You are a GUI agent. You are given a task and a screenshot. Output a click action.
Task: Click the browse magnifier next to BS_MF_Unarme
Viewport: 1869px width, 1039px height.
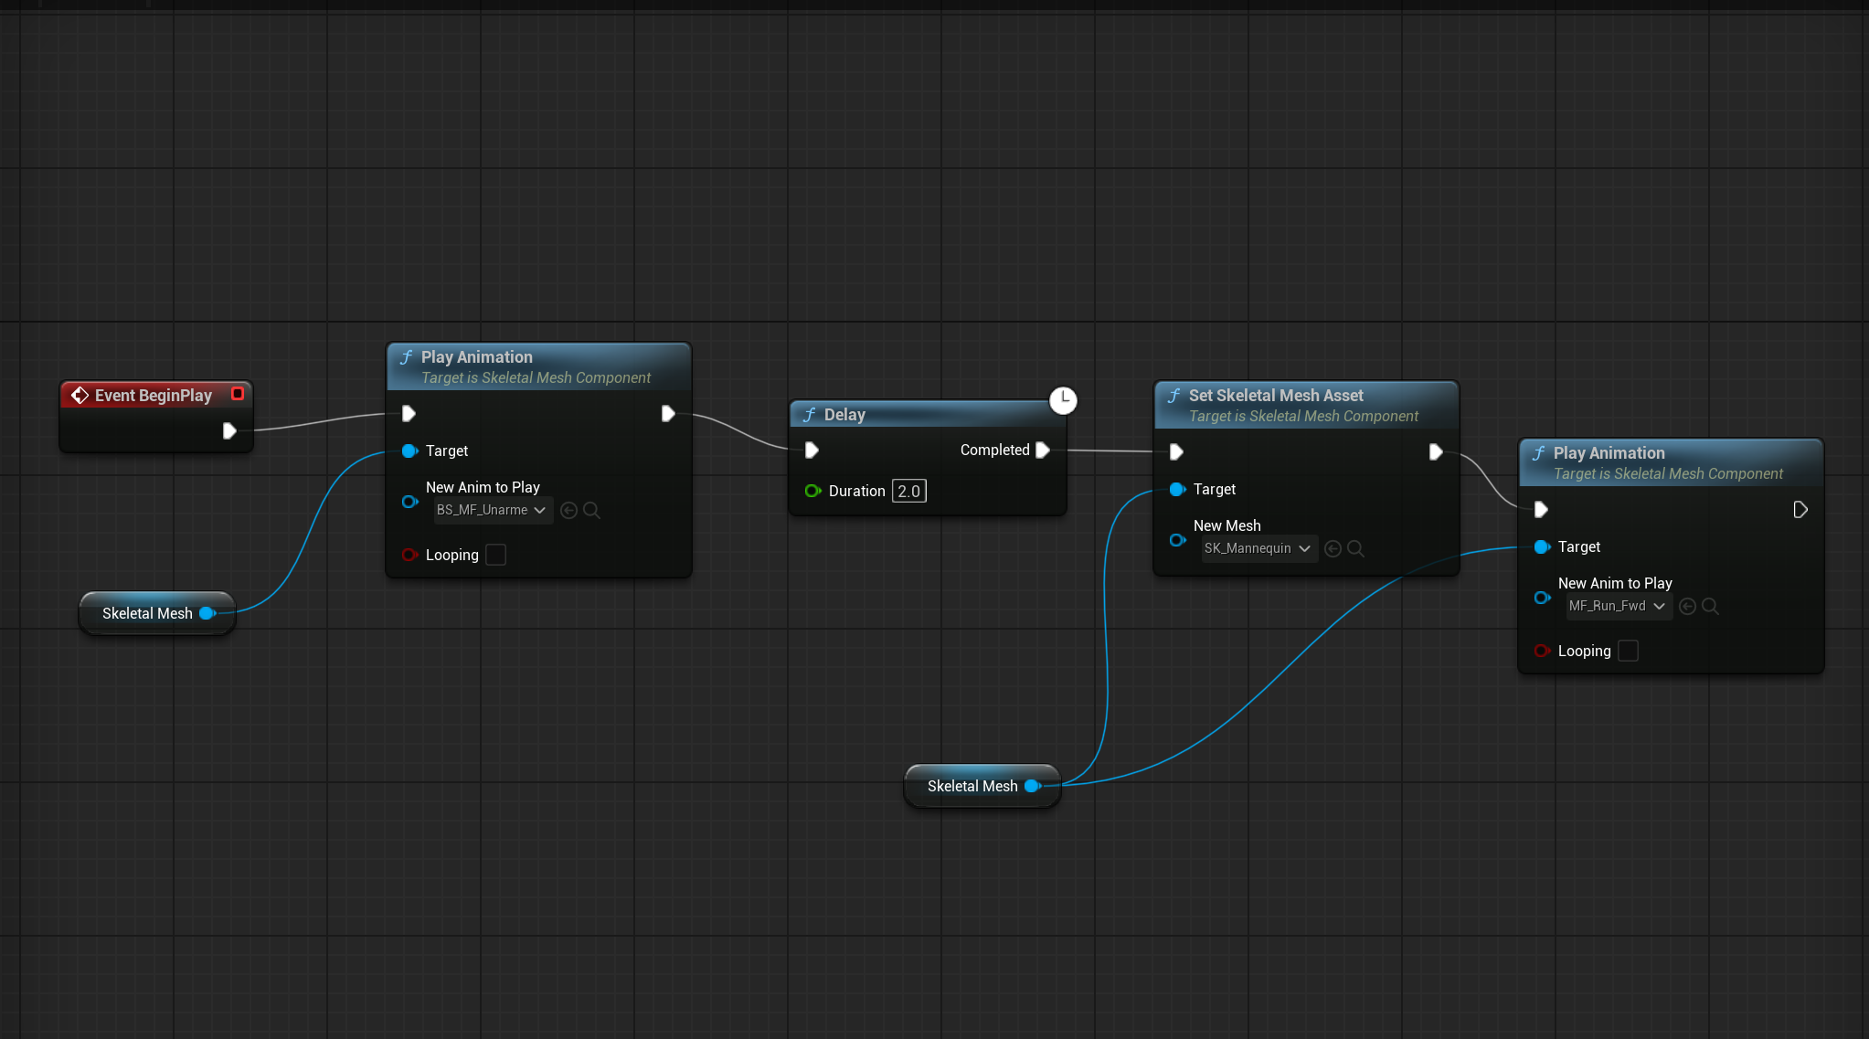(591, 510)
